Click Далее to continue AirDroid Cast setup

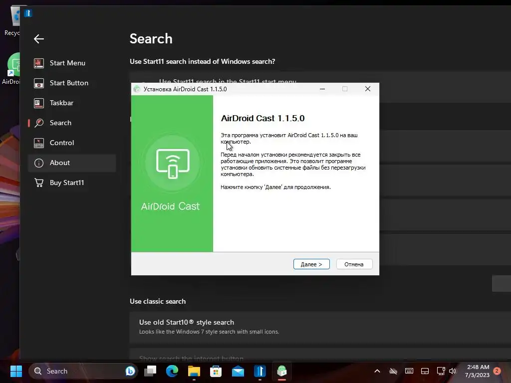(x=311, y=264)
